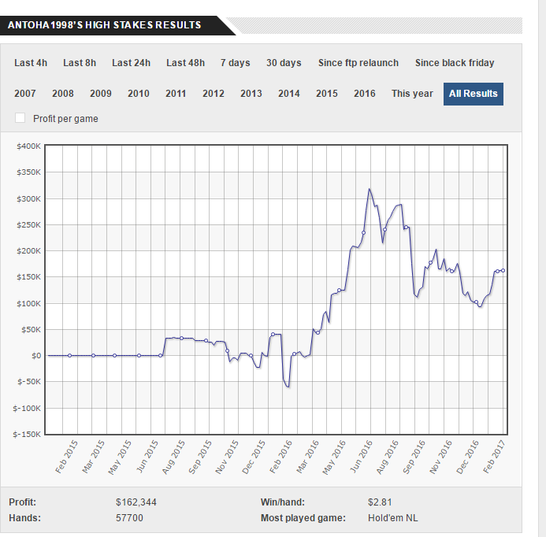Click the graph peak above $300K
Screen dimensions: 546x537
[369, 189]
